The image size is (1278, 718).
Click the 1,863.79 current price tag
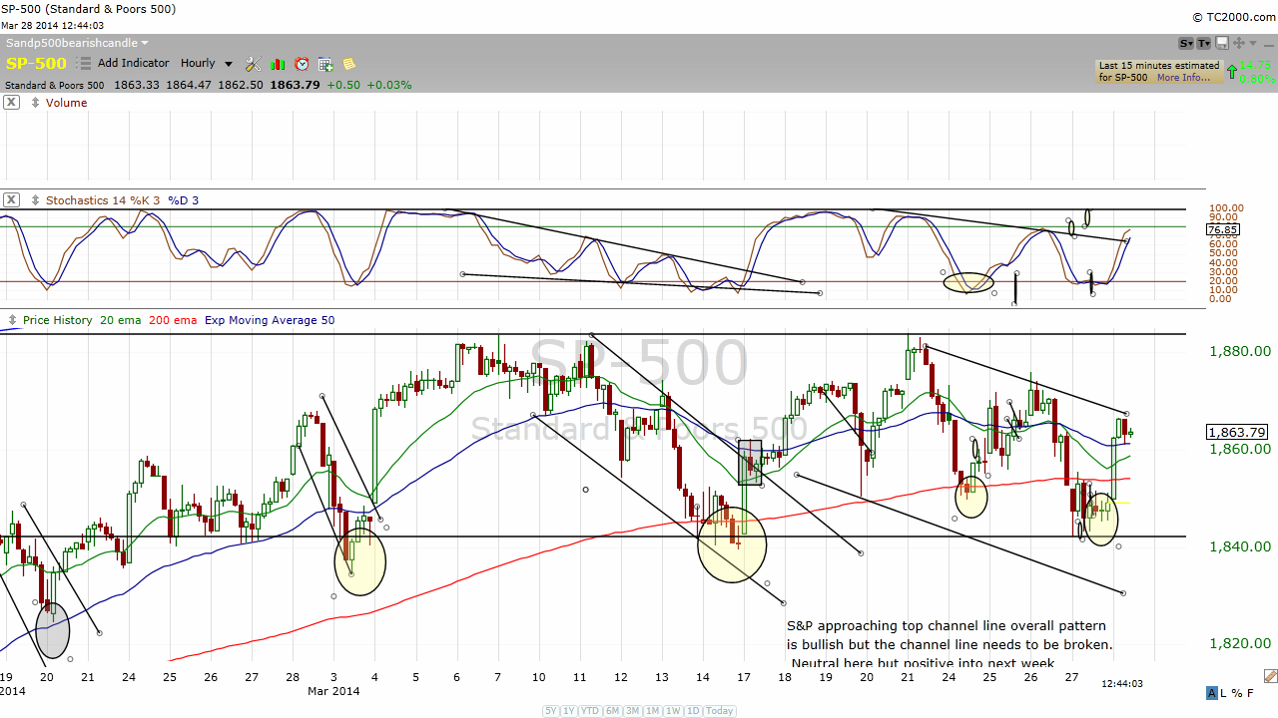[1238, 432]
